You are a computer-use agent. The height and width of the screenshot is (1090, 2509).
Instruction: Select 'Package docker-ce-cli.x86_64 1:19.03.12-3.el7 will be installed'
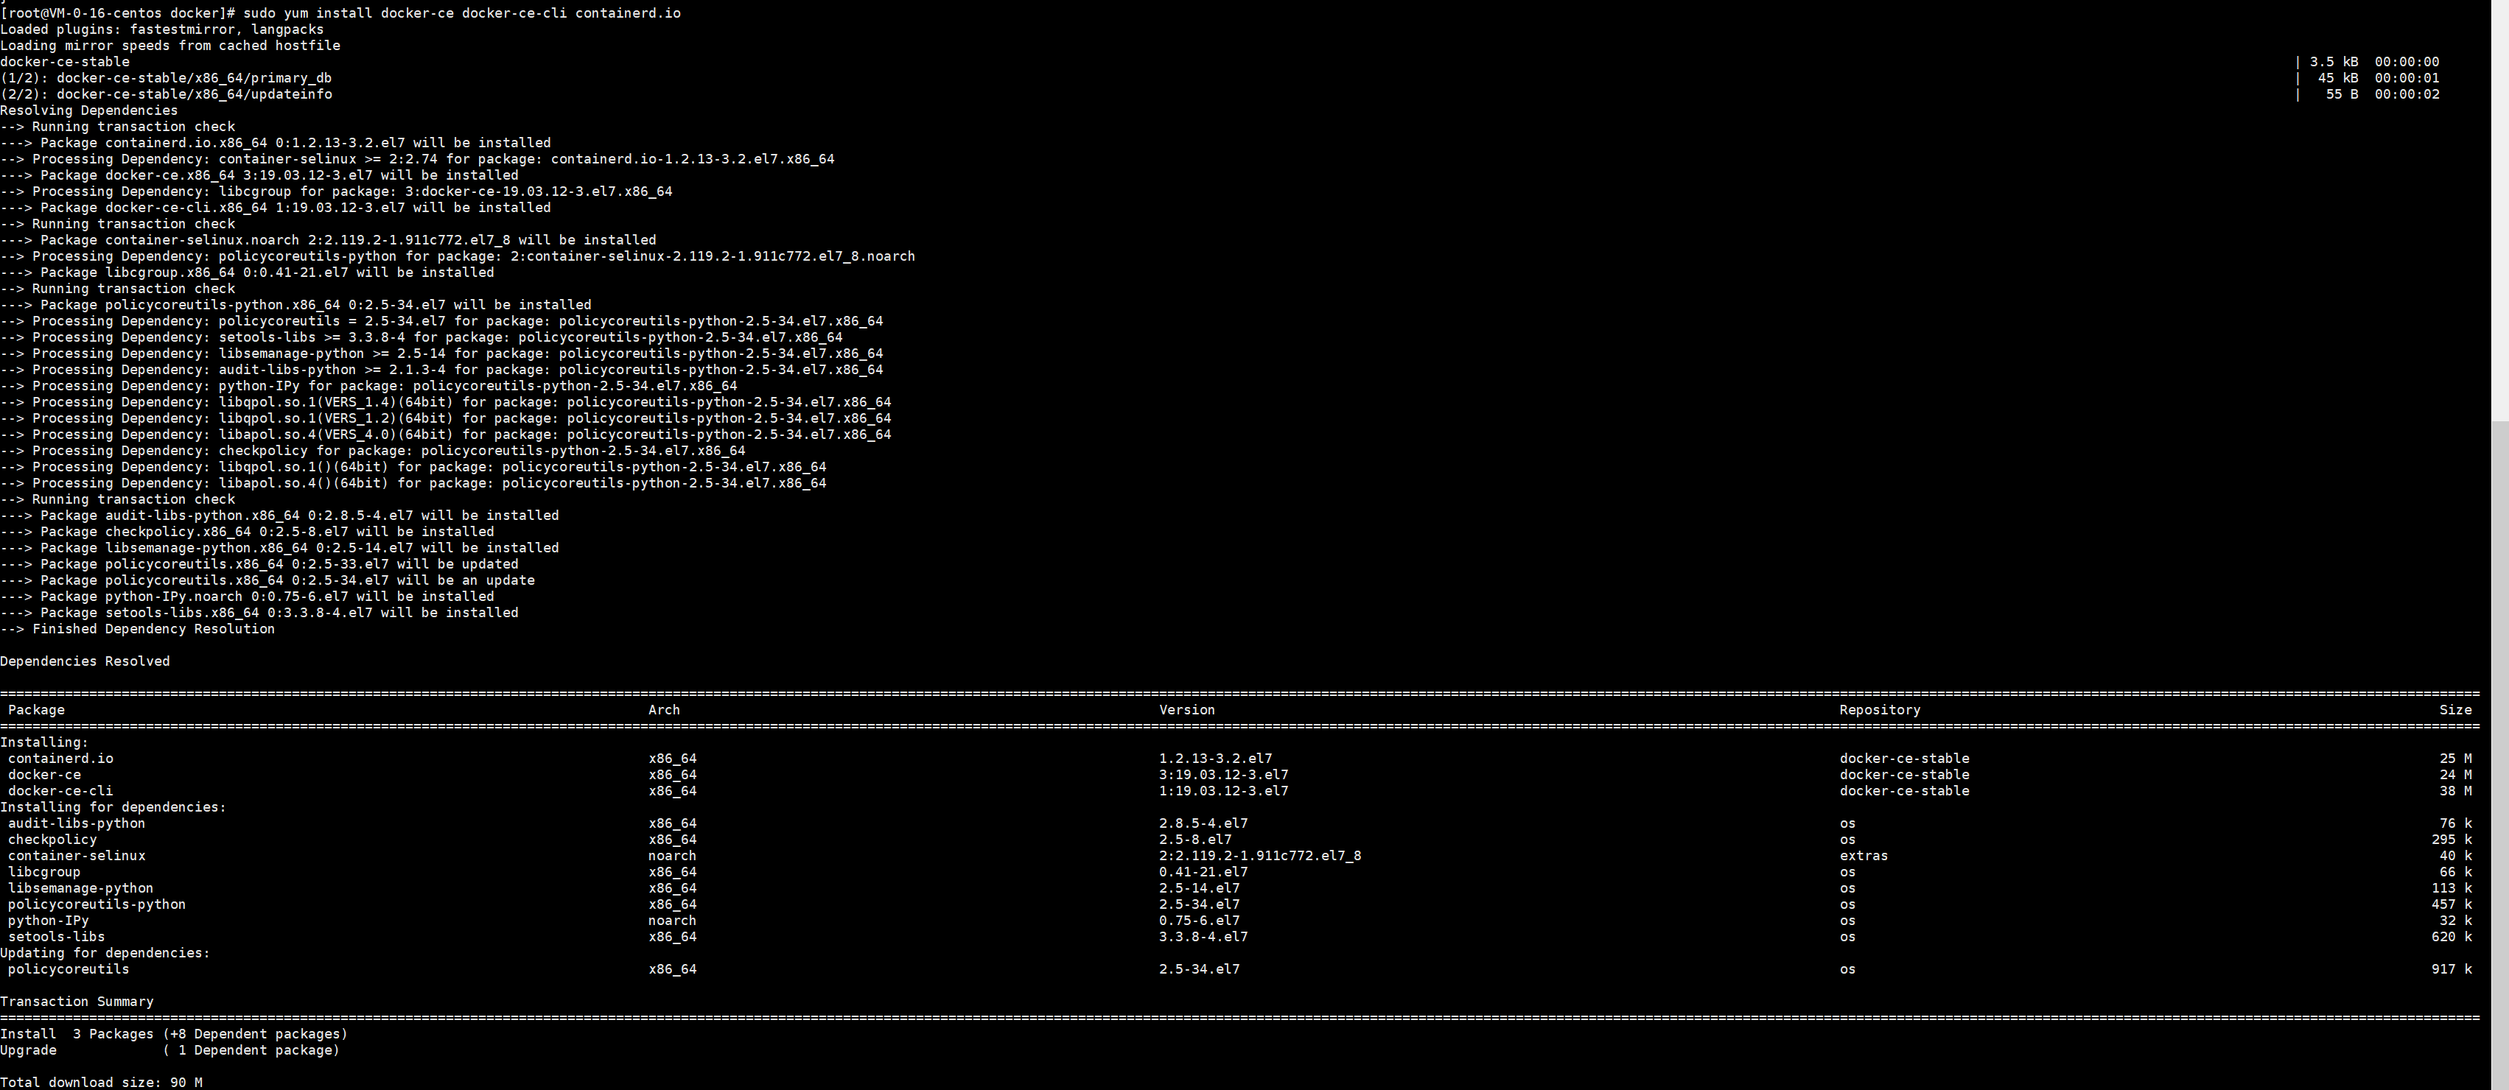coord(296,208)
